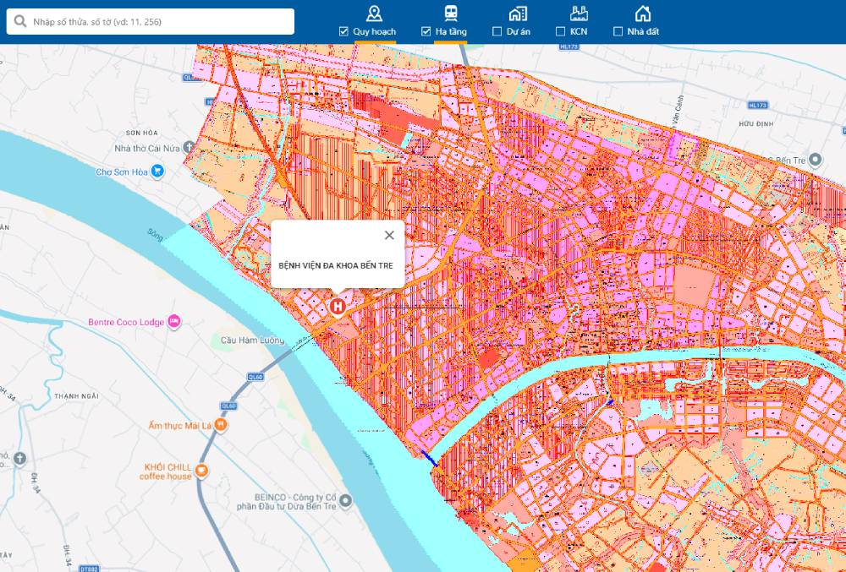846x572 pixels.
Task: Click the Bến Tre location pin marker
Action: point(815,160)
